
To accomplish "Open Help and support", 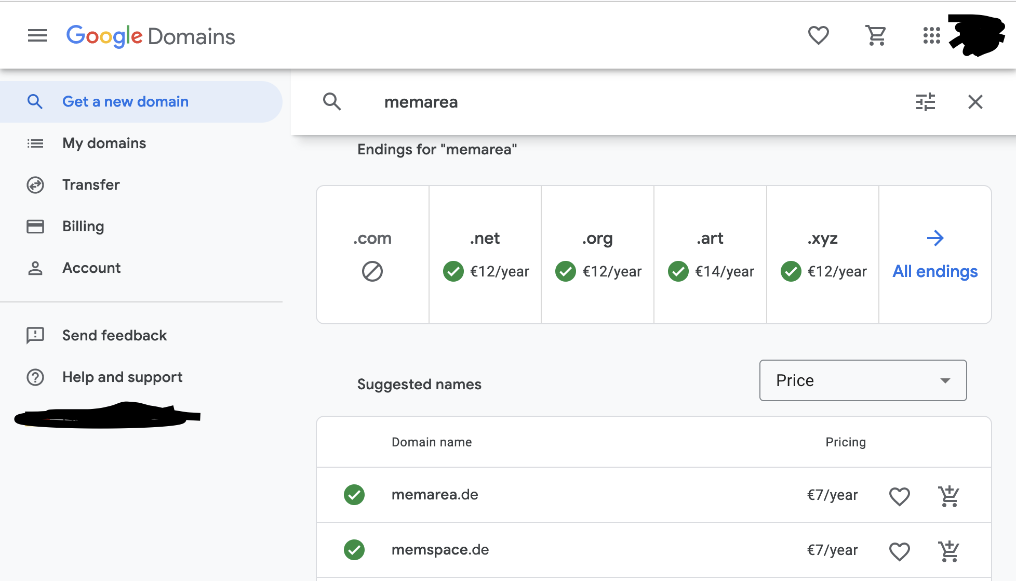I will click(x=122, y=377).
